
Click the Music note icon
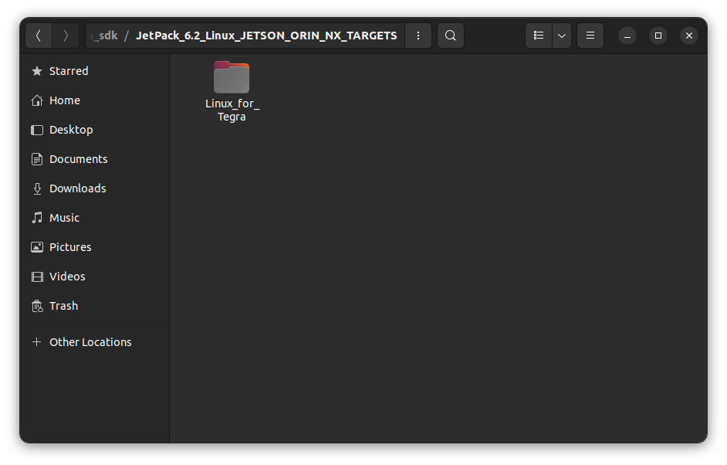pyautogui.click(x=36, y=218)
